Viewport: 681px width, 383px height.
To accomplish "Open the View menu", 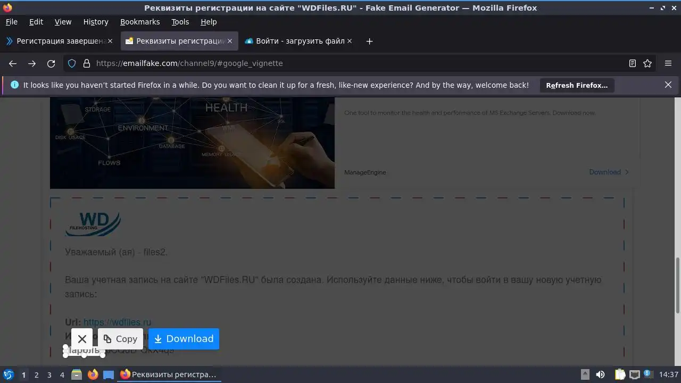I will (63, 22).
